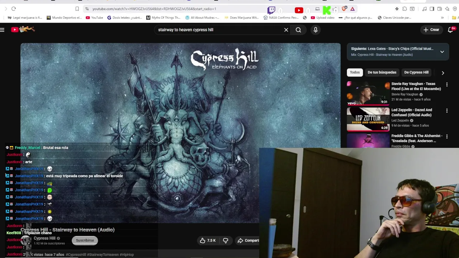Open 'Freddie Gibbs & The Alchemist' video title
Image resolution: width=459 pixels, height=258 pixels.
tap(417, 138)
